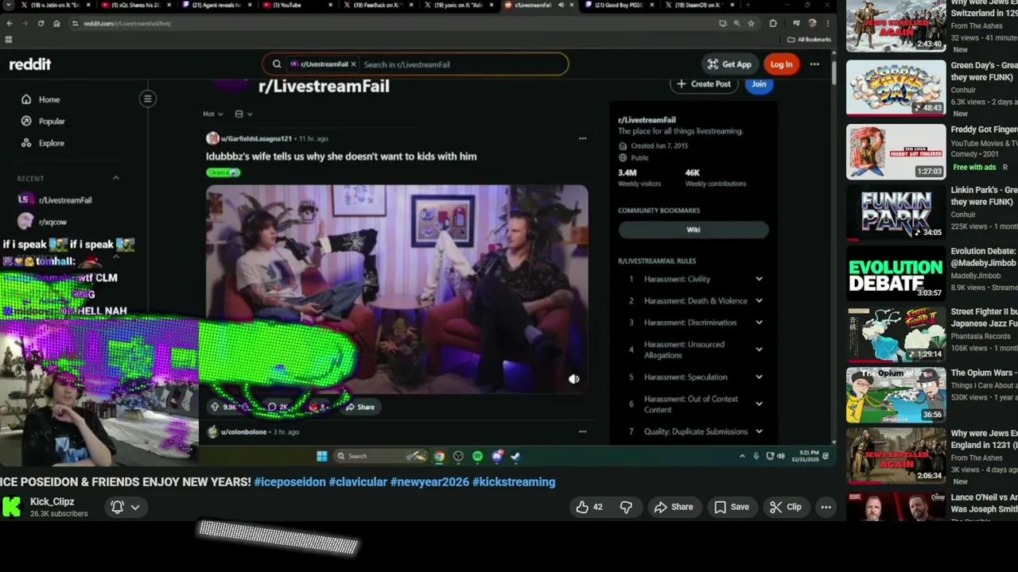
Task: Open the community Wiki bookmark
Action: pyautogui.click(x=694, y=230)
